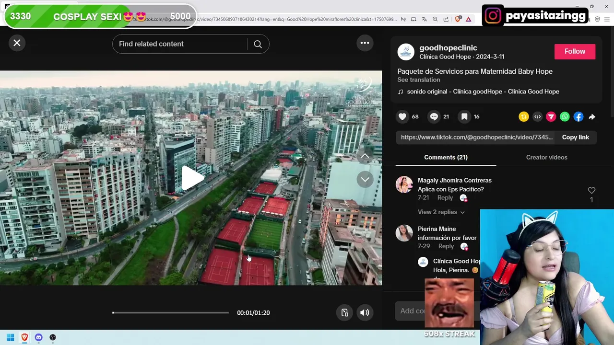Close the video viewer with the X icon
The image size is (614, 345).
pos(17,43)
